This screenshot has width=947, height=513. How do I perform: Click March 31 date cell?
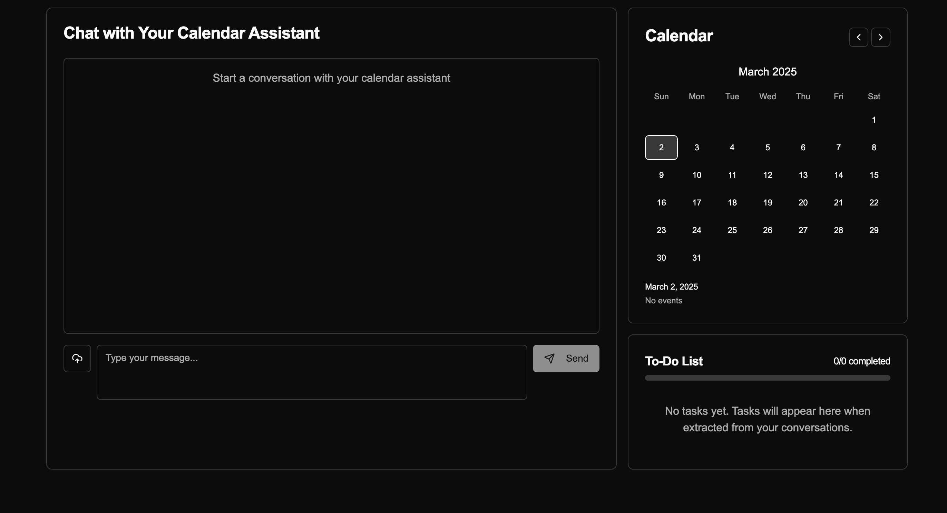697,258
